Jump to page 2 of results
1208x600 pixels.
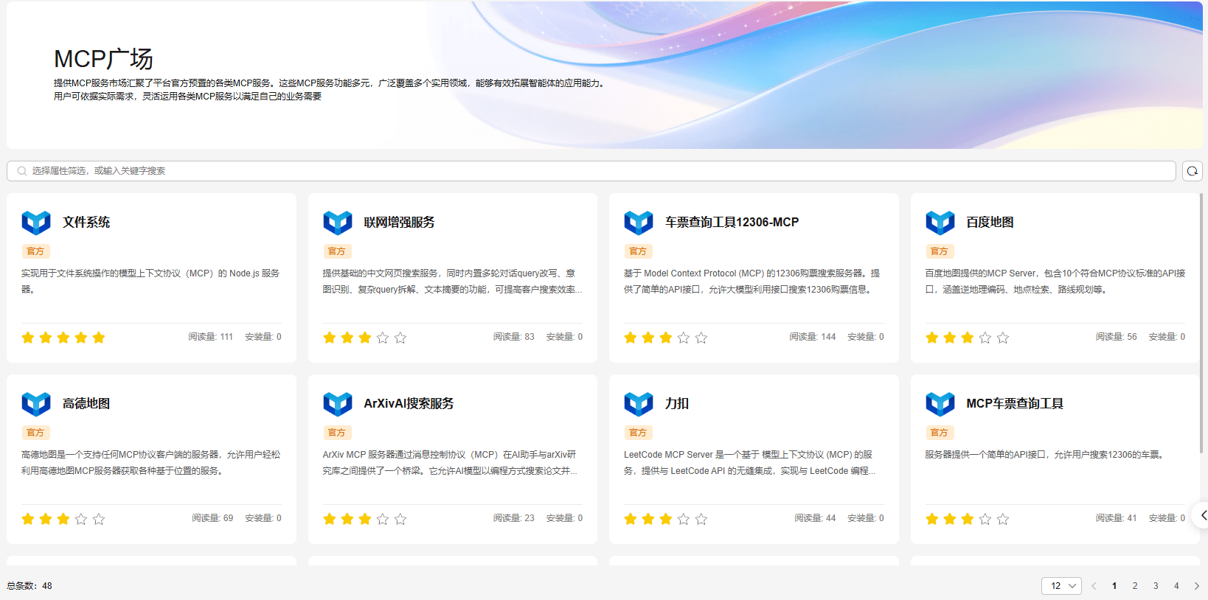1135,586
